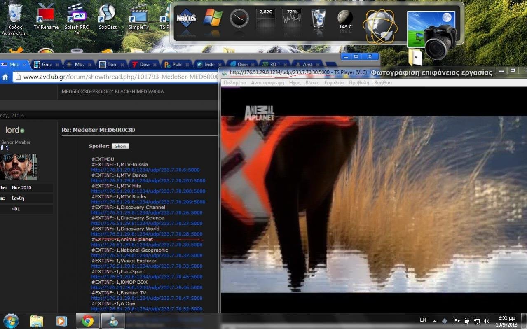Click the 14°C weather moon icon
Viewport: 527px width, 329px height.
(345, 20)
